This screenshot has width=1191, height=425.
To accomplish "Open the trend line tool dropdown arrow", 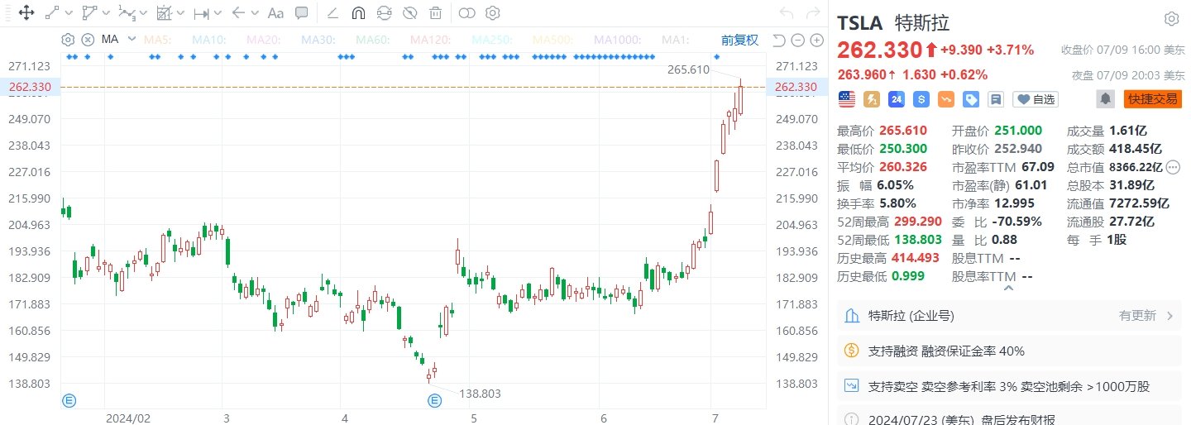I will [67, 13].
